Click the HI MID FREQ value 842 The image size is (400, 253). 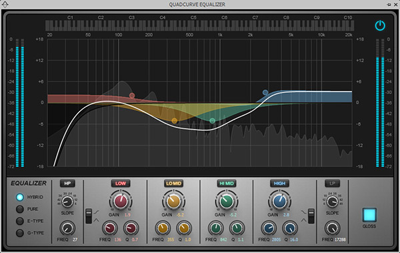[223, 240]
